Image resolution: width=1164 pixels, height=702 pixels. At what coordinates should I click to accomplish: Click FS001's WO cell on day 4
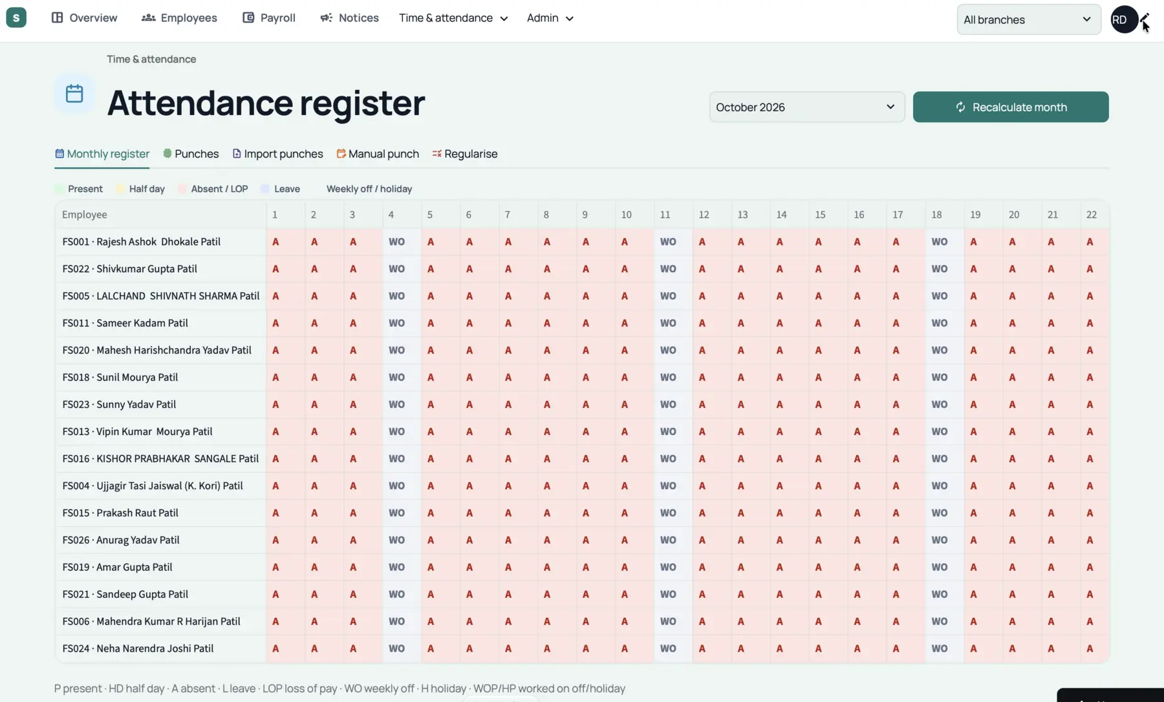(402, 242)
